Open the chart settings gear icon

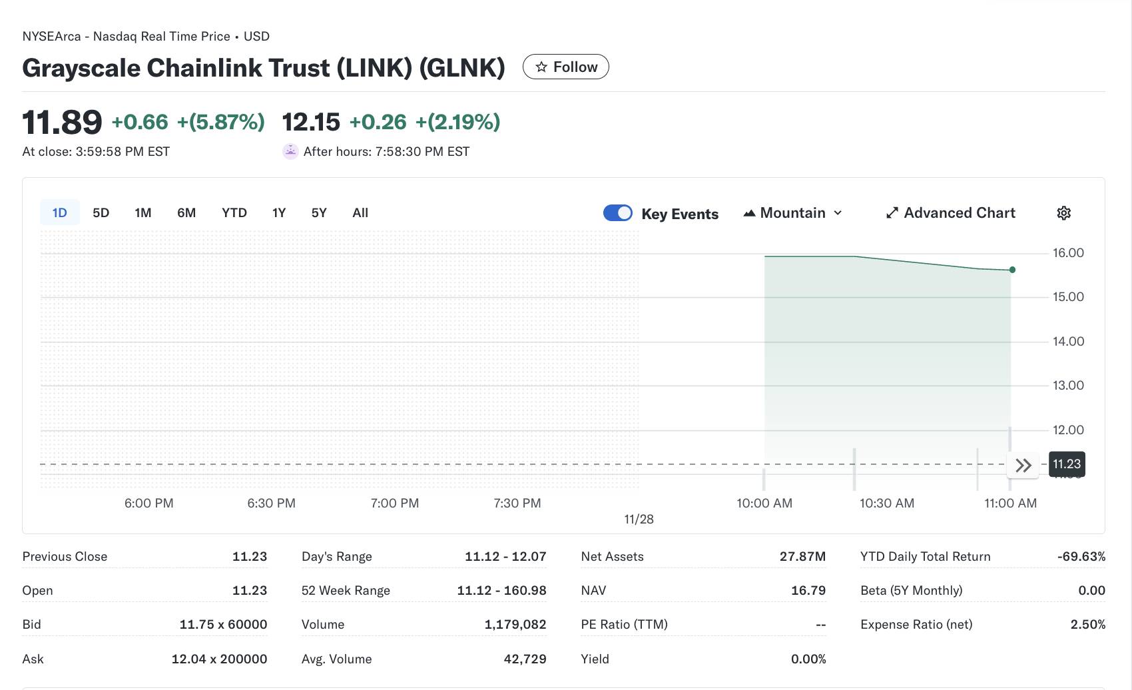pyautogui.click(x=1063, y=212)
